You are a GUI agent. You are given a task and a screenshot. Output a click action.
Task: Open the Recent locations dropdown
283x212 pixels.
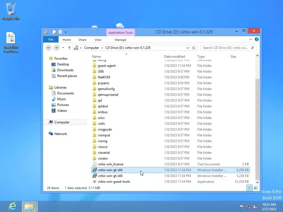63,48
